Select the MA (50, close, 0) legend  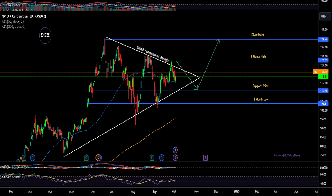point(13,21)
